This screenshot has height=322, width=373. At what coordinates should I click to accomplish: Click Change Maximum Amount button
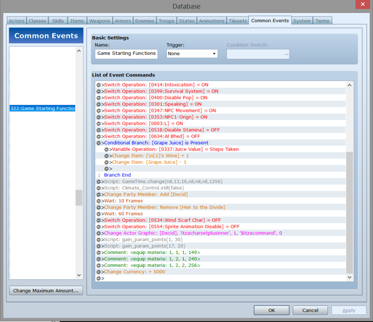pyautogui.click(x=46, y=291)
